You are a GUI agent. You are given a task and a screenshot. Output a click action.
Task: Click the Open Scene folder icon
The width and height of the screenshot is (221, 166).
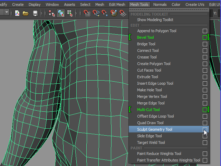26,13
